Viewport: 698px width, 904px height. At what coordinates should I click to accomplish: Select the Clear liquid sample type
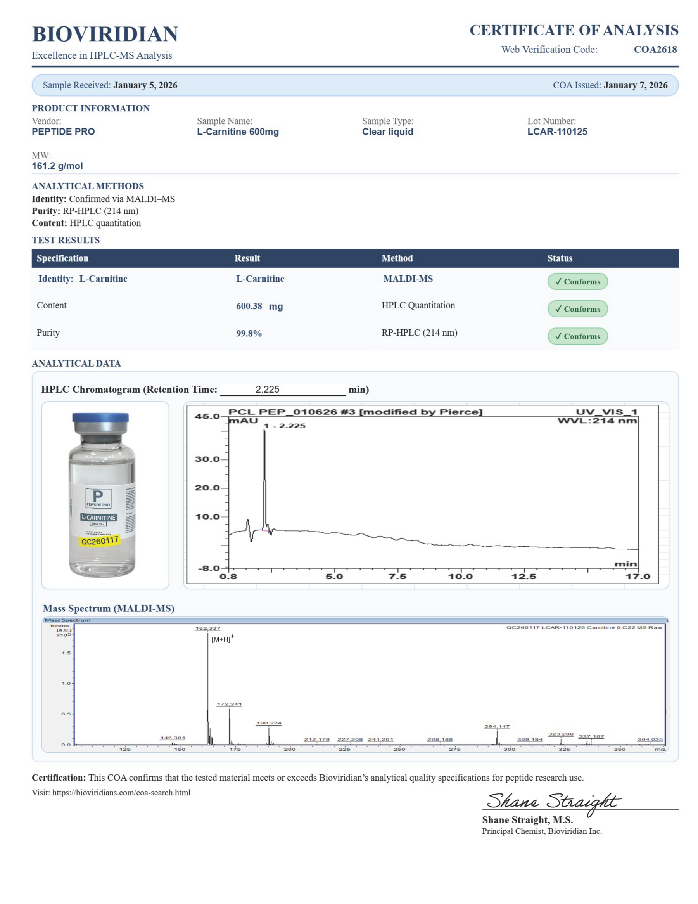click(388, 132)
